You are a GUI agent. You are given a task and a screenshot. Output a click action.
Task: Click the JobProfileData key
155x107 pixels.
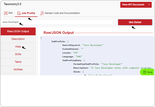coord(72,60)
